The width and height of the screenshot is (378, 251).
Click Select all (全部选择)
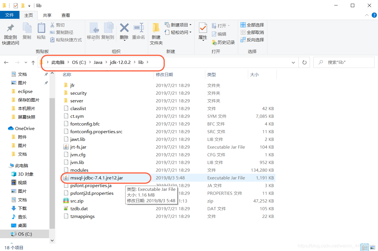pos(252,25)
